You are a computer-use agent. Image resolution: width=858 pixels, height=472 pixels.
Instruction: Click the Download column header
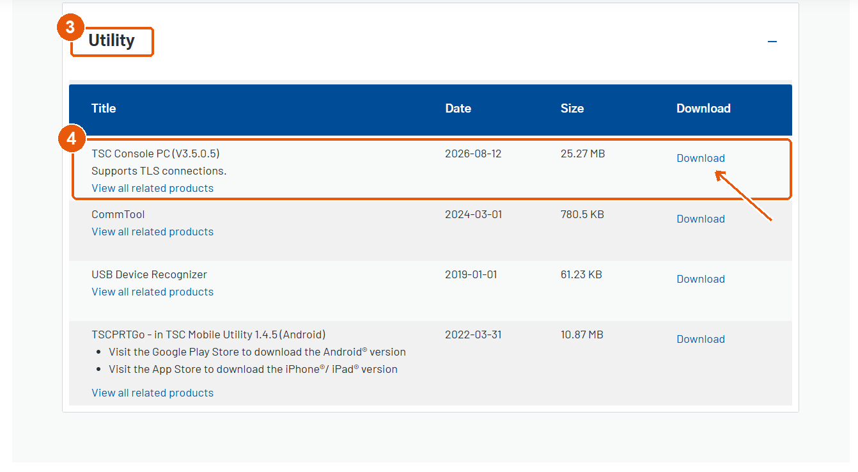[x=703, y=108]
